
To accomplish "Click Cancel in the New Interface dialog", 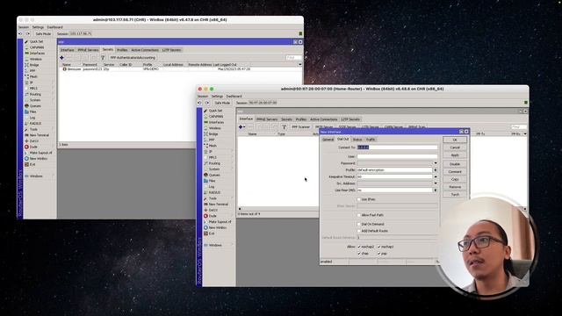I will 455,147.
